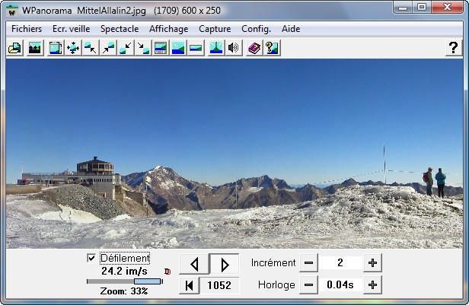Viewport: 469px width, 305px height.
Task: Click the WPanorama title bar app icon
Action: coord(12,11)
